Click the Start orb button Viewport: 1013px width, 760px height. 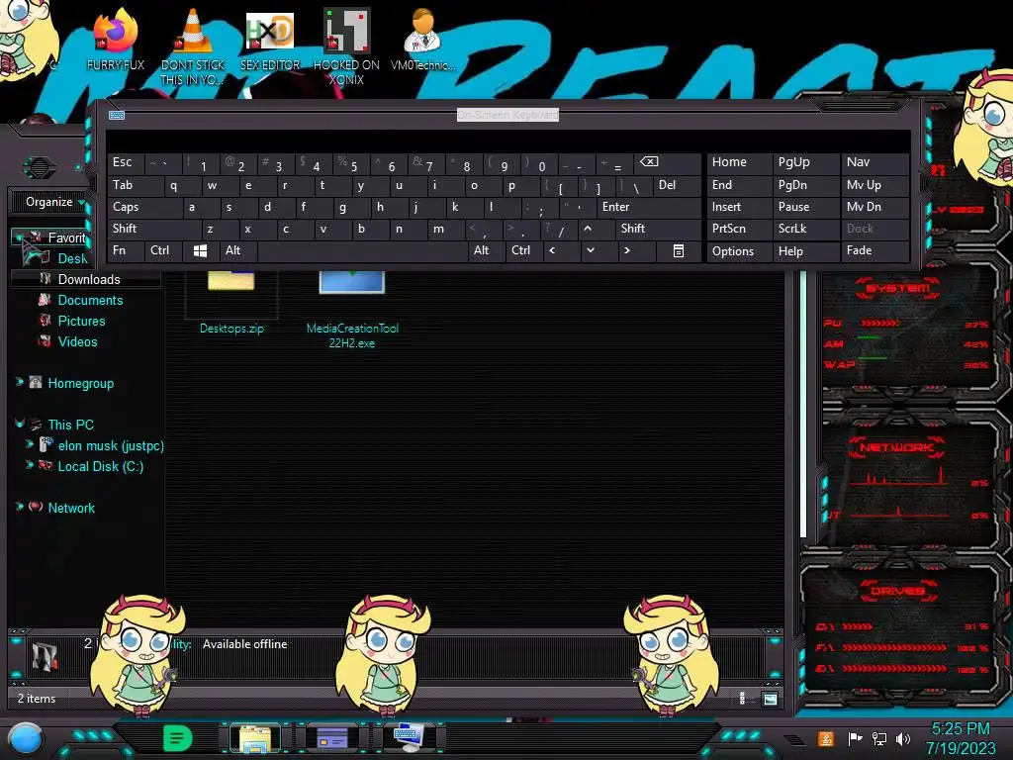pyautogui.click(x=25, y=739)
